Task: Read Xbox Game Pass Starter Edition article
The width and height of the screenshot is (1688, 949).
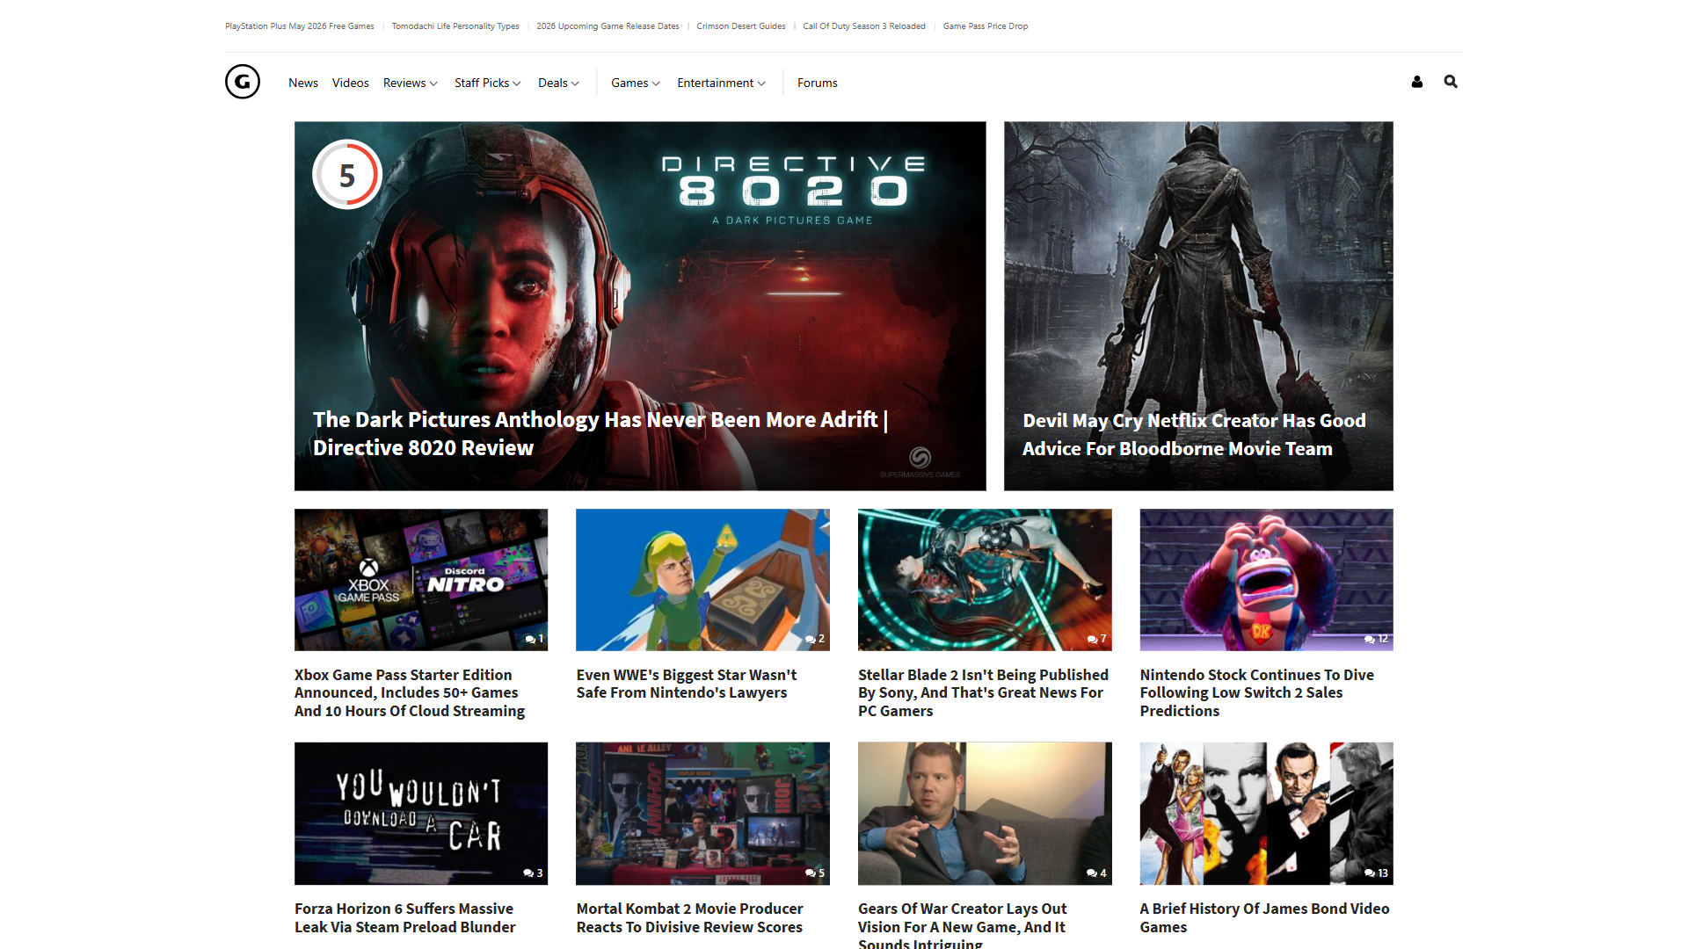Action: pos(410,692)
